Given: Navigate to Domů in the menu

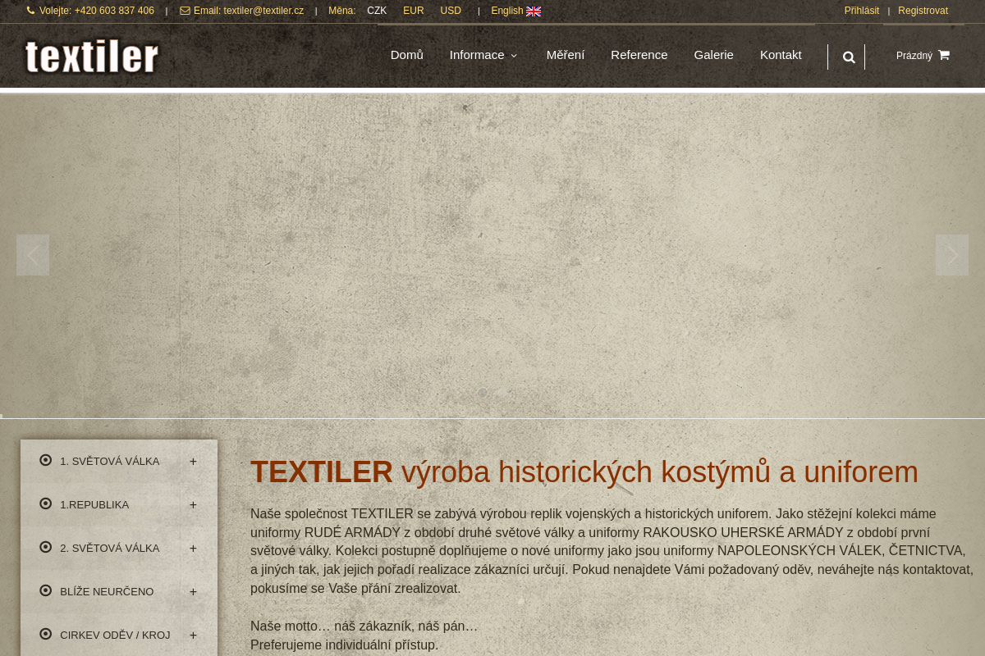Looking at the screenshot, I should (x=406, y=55).
